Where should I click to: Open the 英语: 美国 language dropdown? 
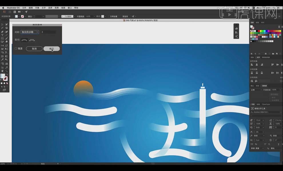point(257,148)
